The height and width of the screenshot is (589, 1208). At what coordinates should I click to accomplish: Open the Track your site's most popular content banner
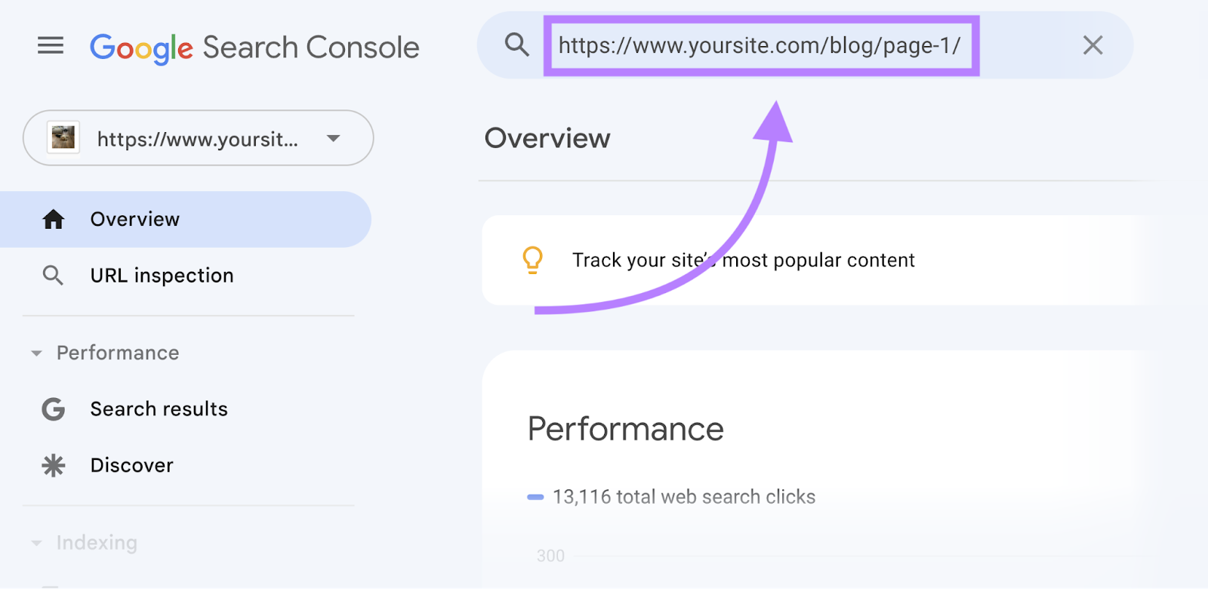744,260
